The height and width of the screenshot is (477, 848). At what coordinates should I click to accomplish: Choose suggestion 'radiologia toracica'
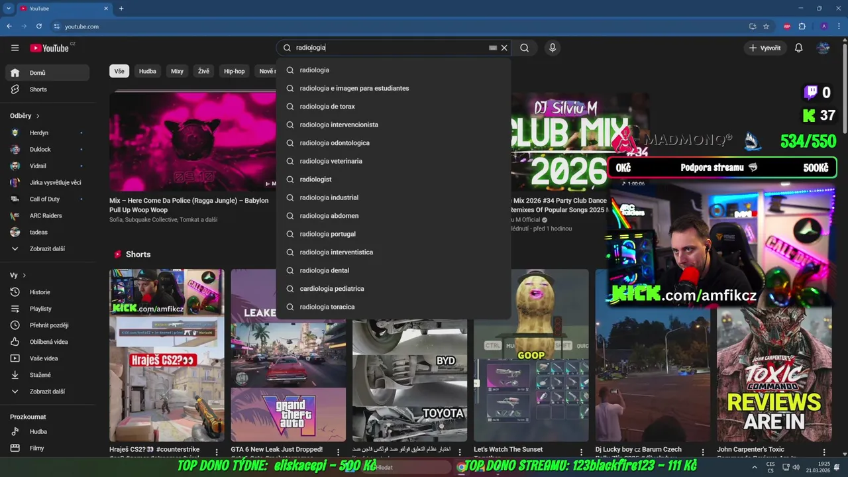point(394,307)
